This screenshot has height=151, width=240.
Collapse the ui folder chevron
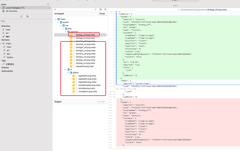coord(65,70)
